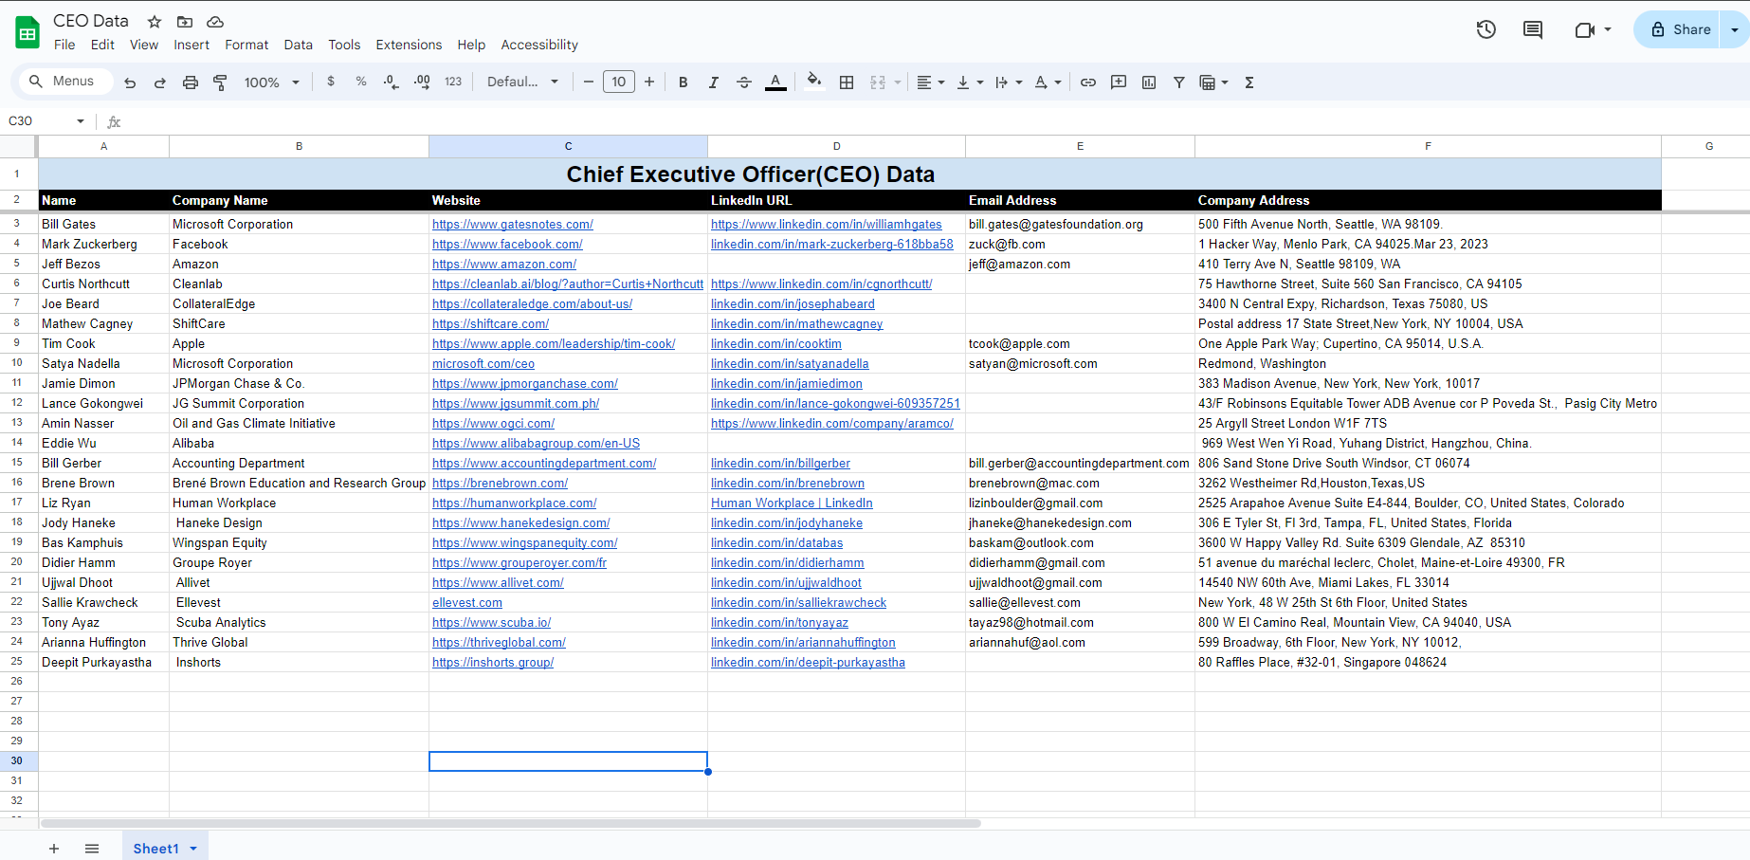Open the Functions sigma icon
This screenshot has width=1750, height=860.
(x=1249, y=82)
